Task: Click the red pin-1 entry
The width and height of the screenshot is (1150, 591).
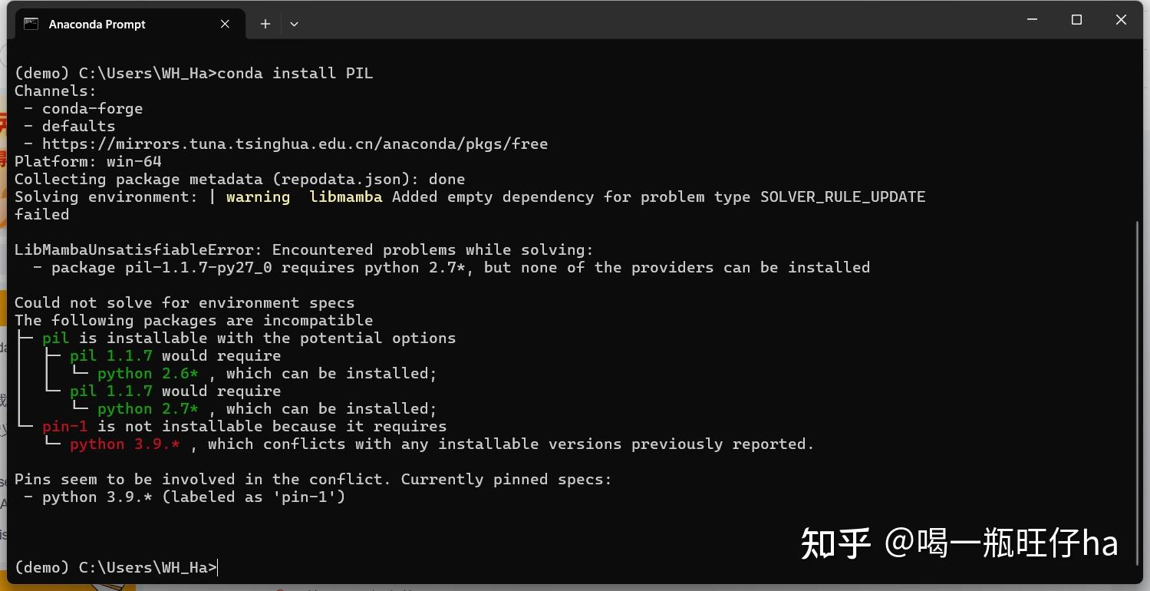Action: pyautogui.click(x=65, y=426)
